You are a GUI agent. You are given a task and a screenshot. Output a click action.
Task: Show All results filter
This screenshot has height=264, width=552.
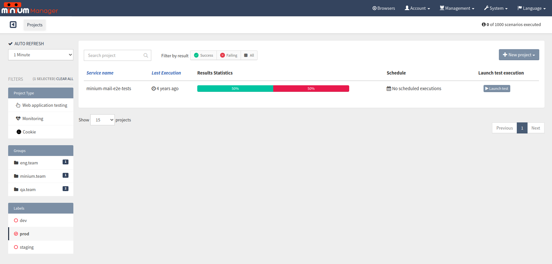click(249, 55)
